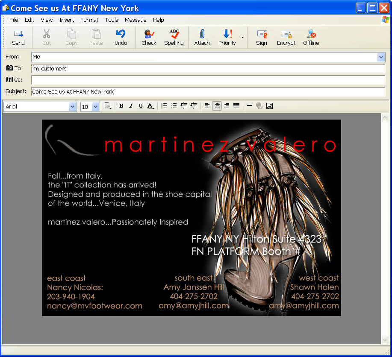
Task: Click the Cut scissors icon
Action: 47,33
